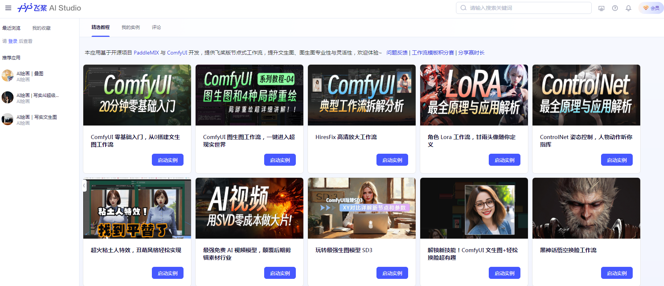Click the search keyword input field
664x286 pixels.
pyautogui.click(x=528, y=8)
